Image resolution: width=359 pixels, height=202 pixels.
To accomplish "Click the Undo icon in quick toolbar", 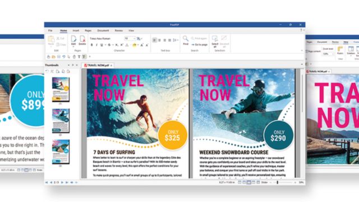I will [x=63, y=57].
